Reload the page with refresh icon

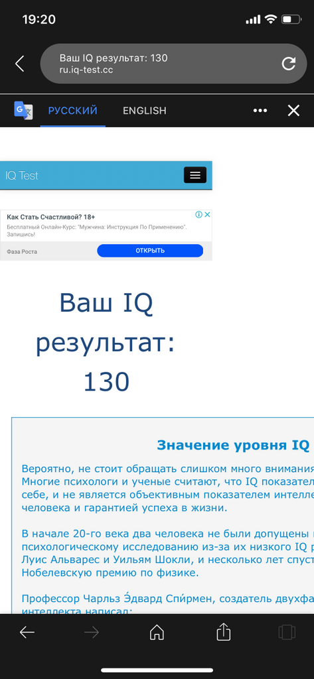(288, 64)
